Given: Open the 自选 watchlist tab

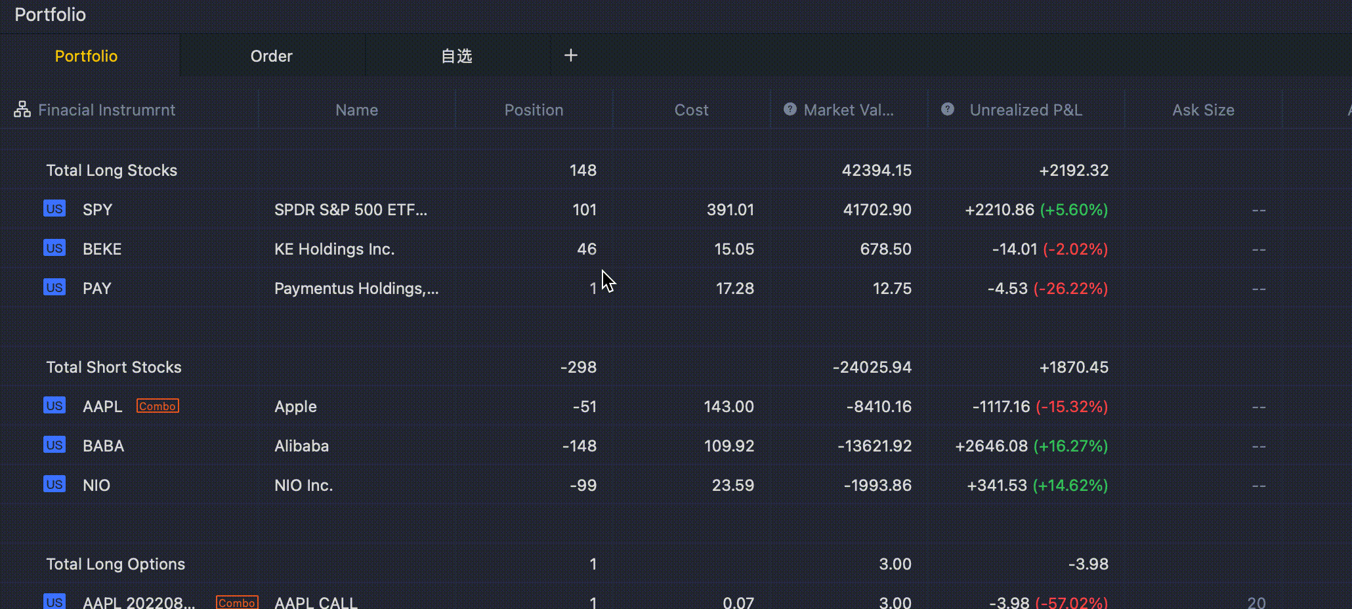Looking at the screenshot, I should point(457,56).
